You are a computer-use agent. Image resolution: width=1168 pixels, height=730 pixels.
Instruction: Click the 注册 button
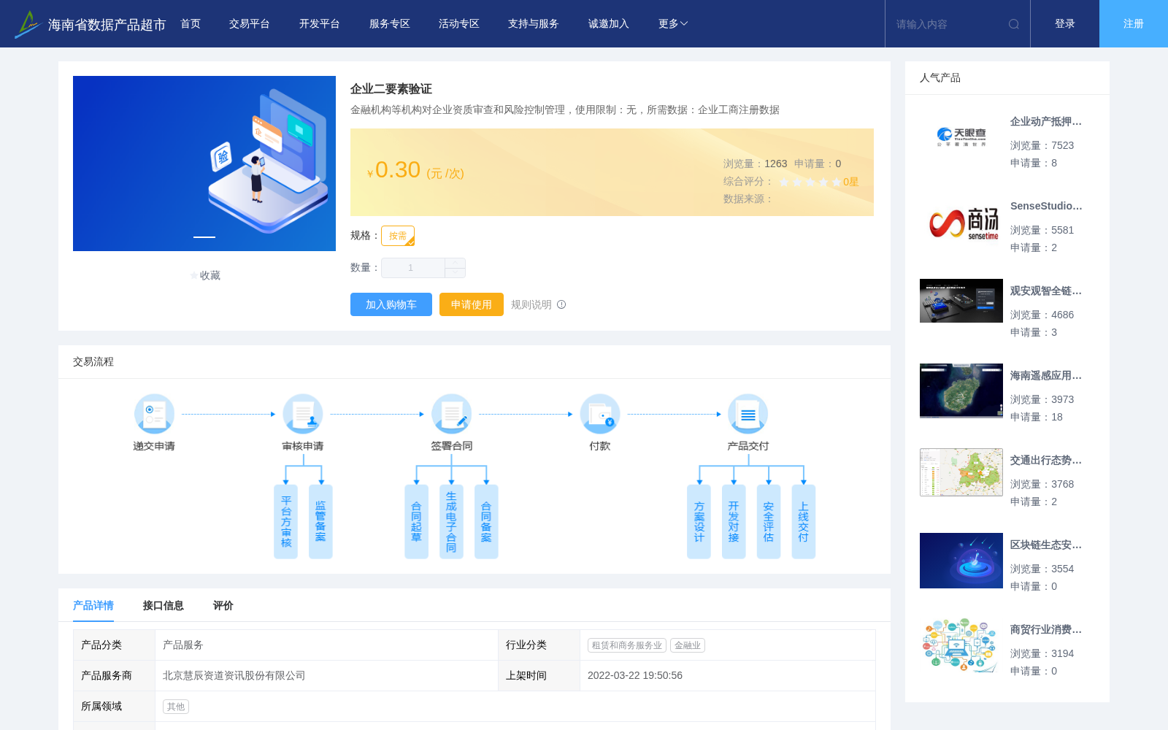click(1134, 24)
